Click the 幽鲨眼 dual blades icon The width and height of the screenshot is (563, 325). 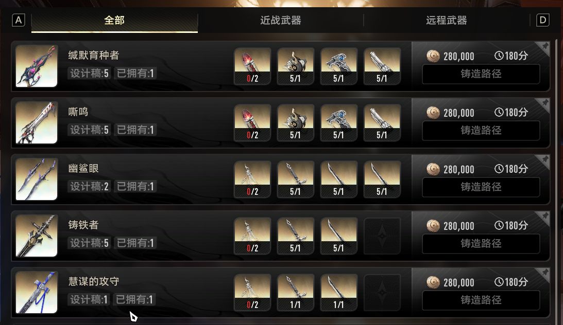pyautogui.click(x=37, y=179)
